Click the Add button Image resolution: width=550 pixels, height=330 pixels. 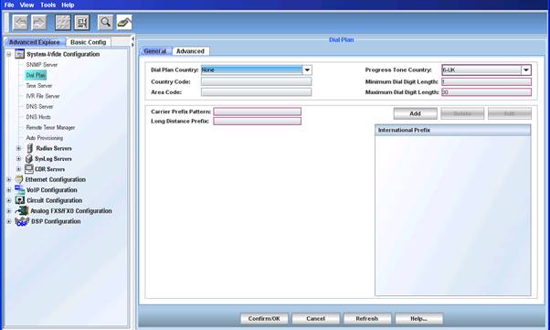(x=416, y=113)
